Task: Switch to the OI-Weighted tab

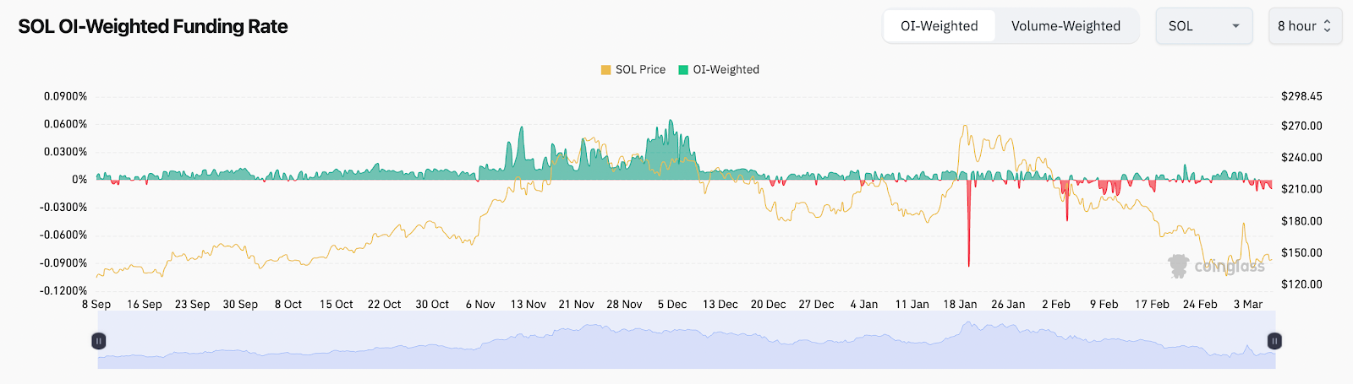Action: click(x=939, y=26)
